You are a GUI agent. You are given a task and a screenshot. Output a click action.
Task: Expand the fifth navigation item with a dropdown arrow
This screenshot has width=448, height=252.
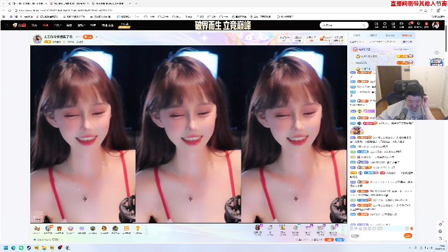81,25
